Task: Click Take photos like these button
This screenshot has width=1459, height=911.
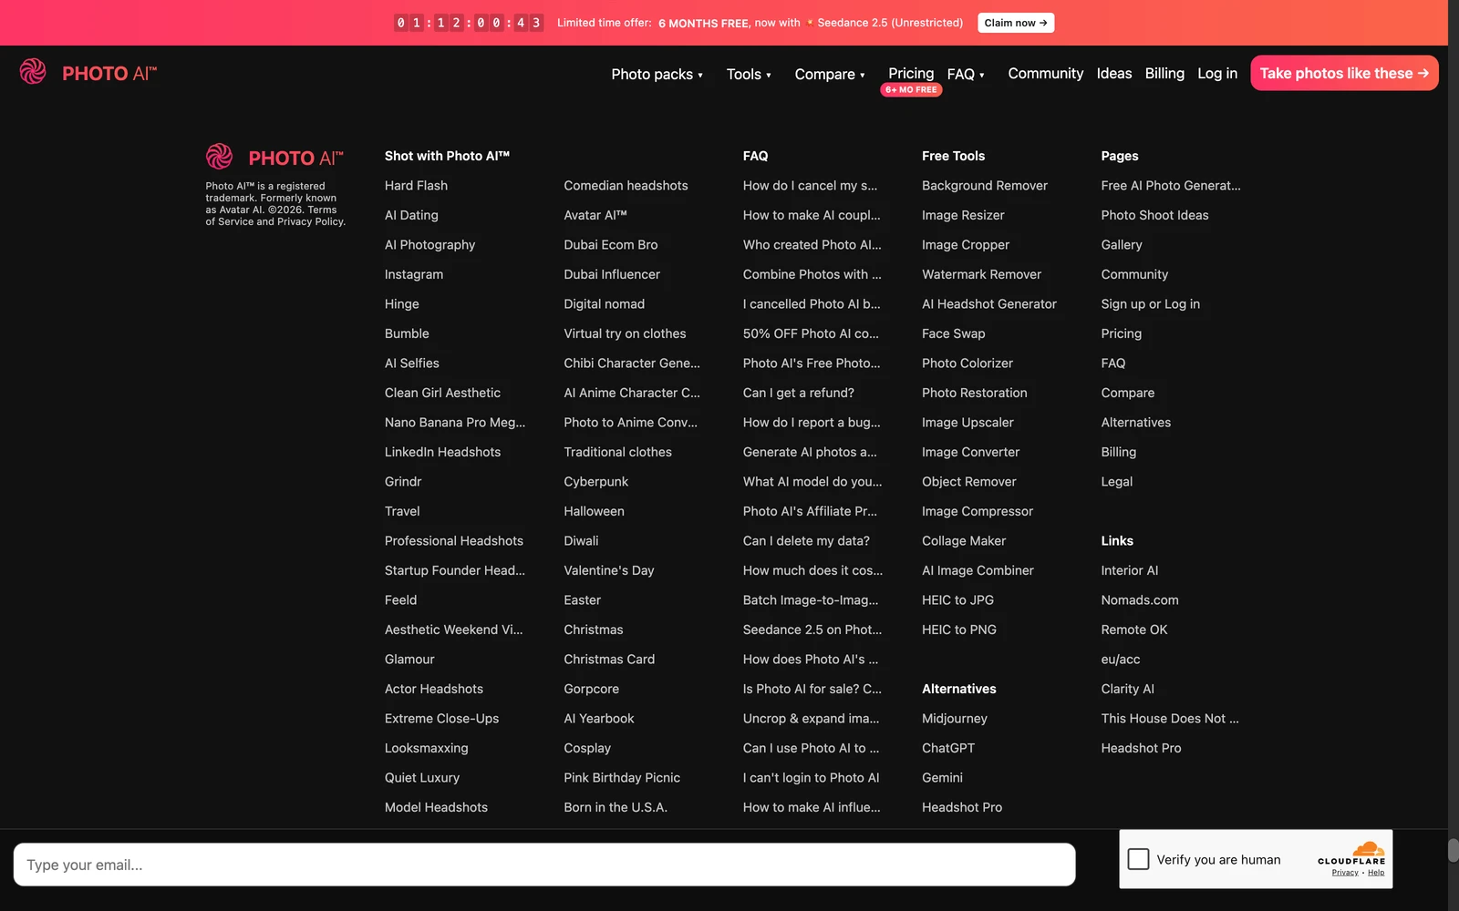Action: point(1344,73)
